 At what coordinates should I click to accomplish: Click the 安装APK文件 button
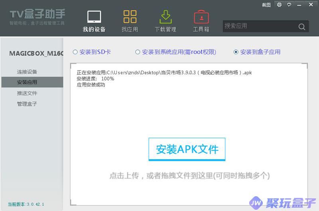click(187, 149)
